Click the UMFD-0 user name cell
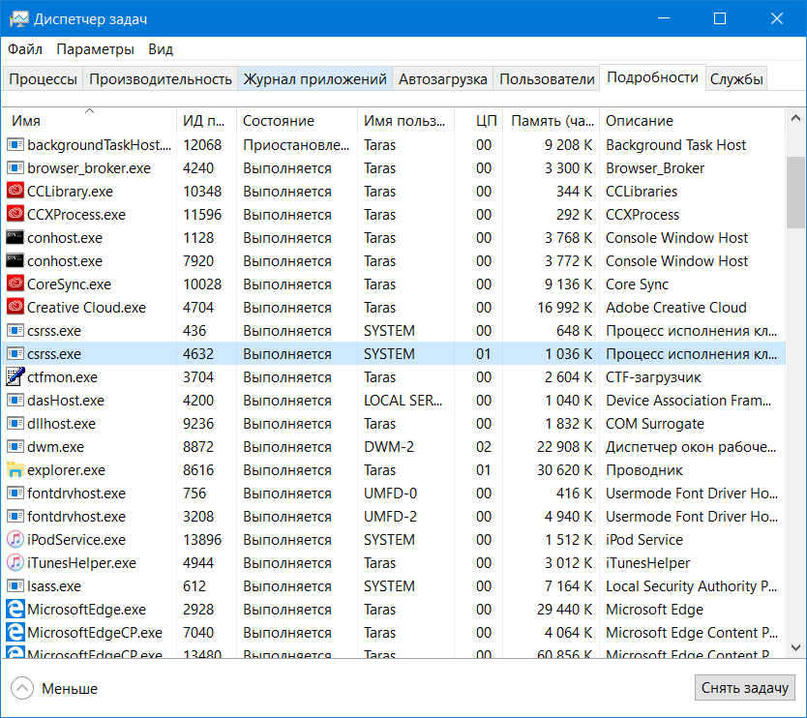The width and height of the screenshot is (807, 718). 390,494
